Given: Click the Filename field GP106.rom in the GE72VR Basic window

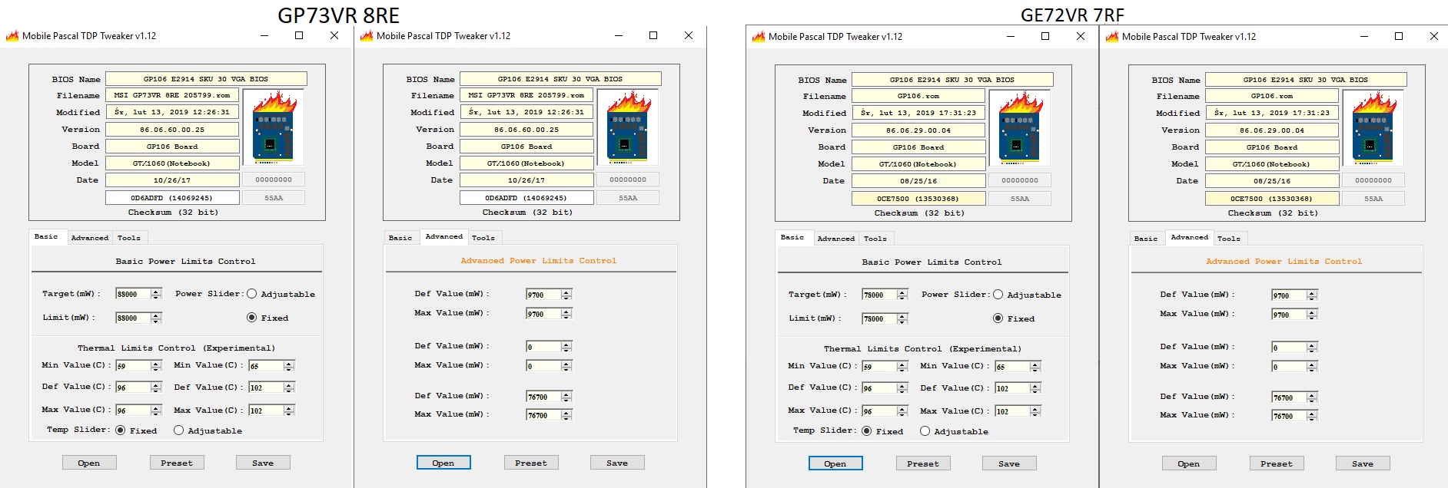Looking at the screenshot, I should point(918,96).
